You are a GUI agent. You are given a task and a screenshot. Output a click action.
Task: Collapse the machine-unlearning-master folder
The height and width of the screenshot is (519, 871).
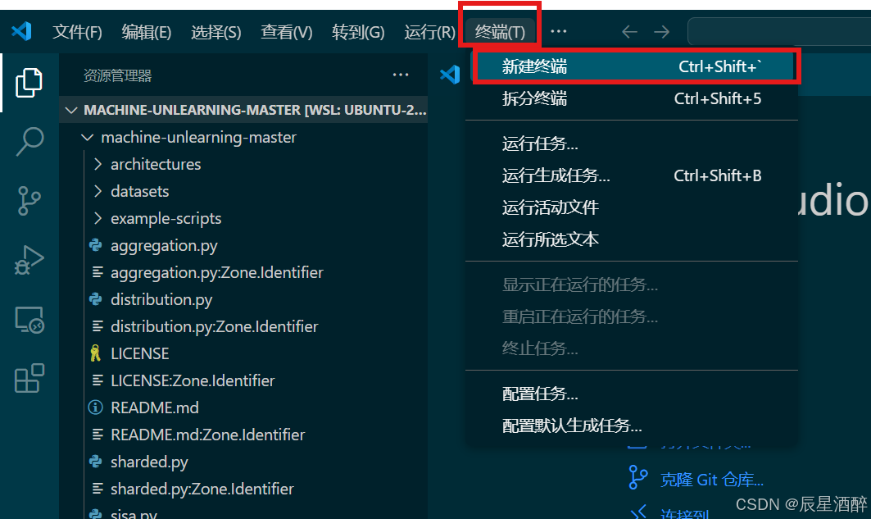click(88, 137)
